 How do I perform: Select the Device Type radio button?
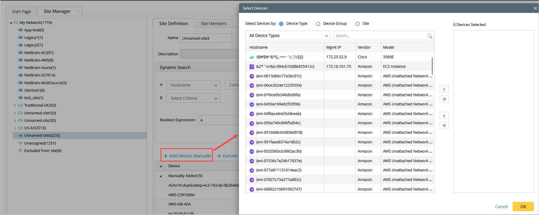tap(281, 24)
